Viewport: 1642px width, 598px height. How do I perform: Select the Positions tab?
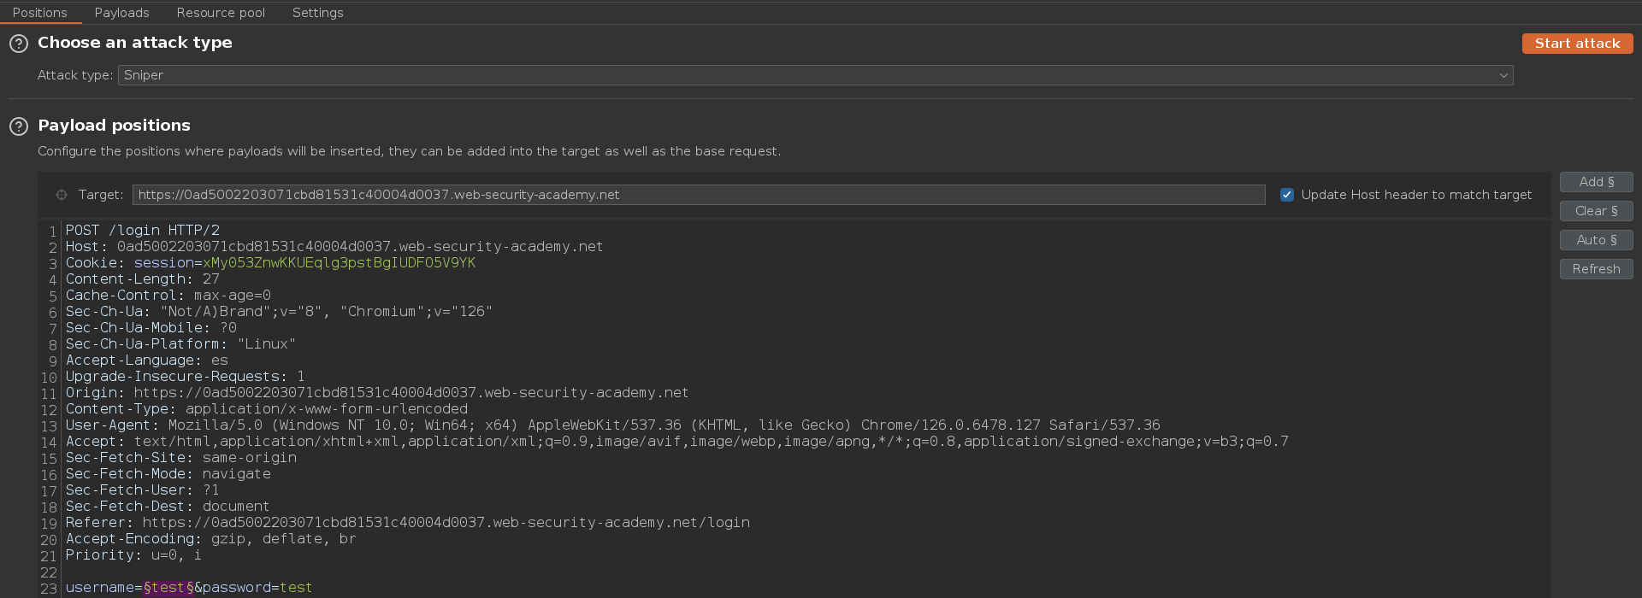(39, 13)
